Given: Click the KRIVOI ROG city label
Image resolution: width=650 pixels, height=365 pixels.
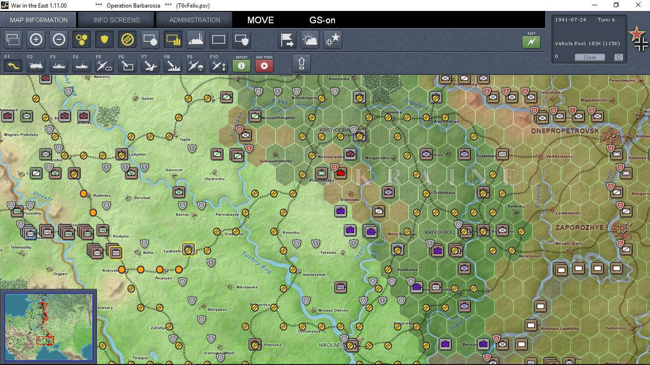Looking at the screenshot, I should tap(440, 232).
